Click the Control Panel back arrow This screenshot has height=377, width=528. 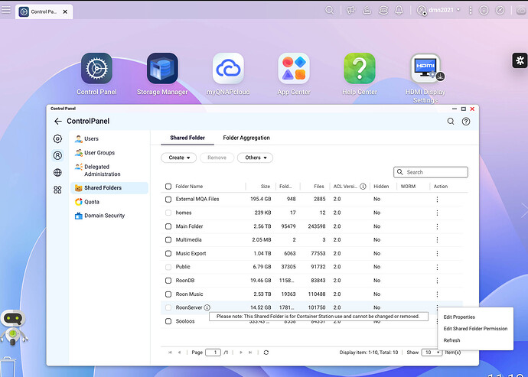58,121
